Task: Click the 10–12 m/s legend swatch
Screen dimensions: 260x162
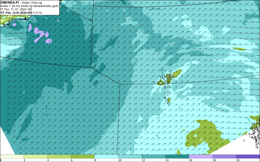Action: [130, 157]
